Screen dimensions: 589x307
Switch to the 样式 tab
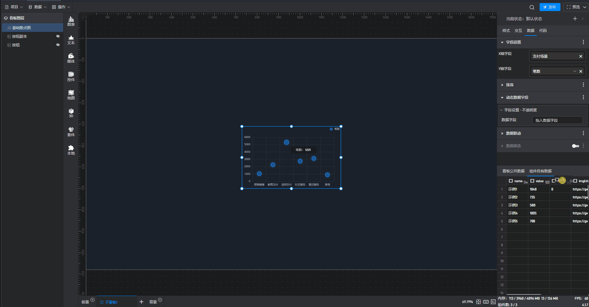point(506,31)
